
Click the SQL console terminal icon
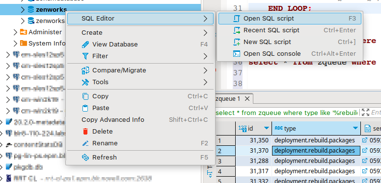[237, 53]
